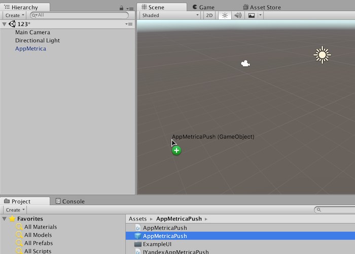Click AppMetricaPush prefab cube icon

pyautogui.click(x=138, y=236)
